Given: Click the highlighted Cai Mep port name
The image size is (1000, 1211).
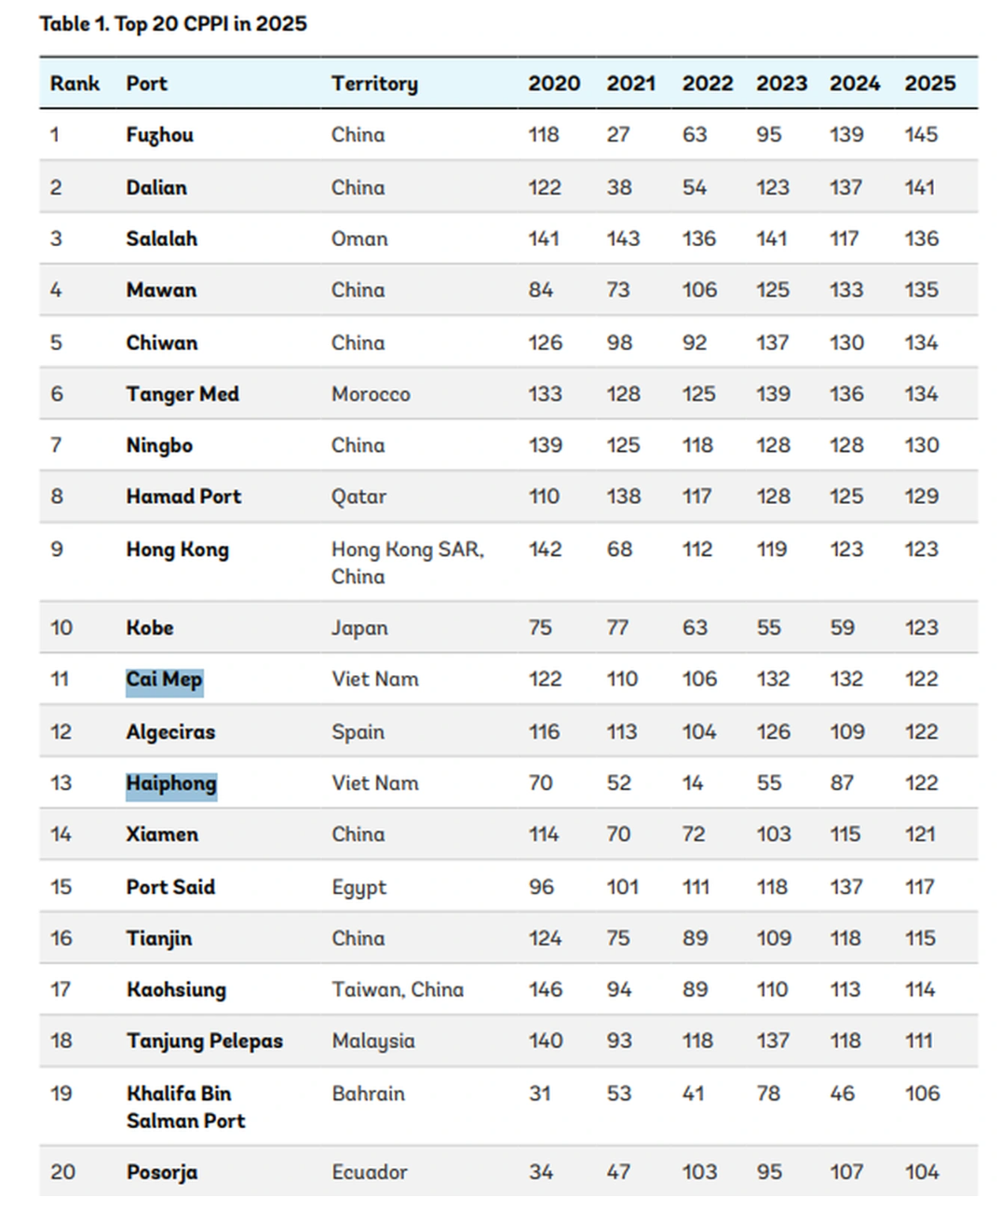Looking at the screenshot, I should coord(164,680).
